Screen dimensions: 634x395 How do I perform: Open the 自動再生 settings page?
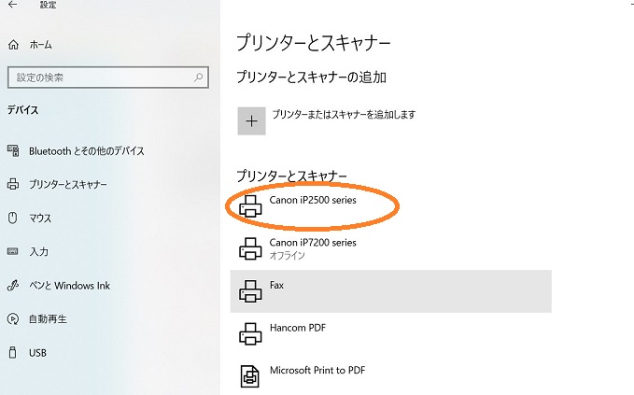48,319
